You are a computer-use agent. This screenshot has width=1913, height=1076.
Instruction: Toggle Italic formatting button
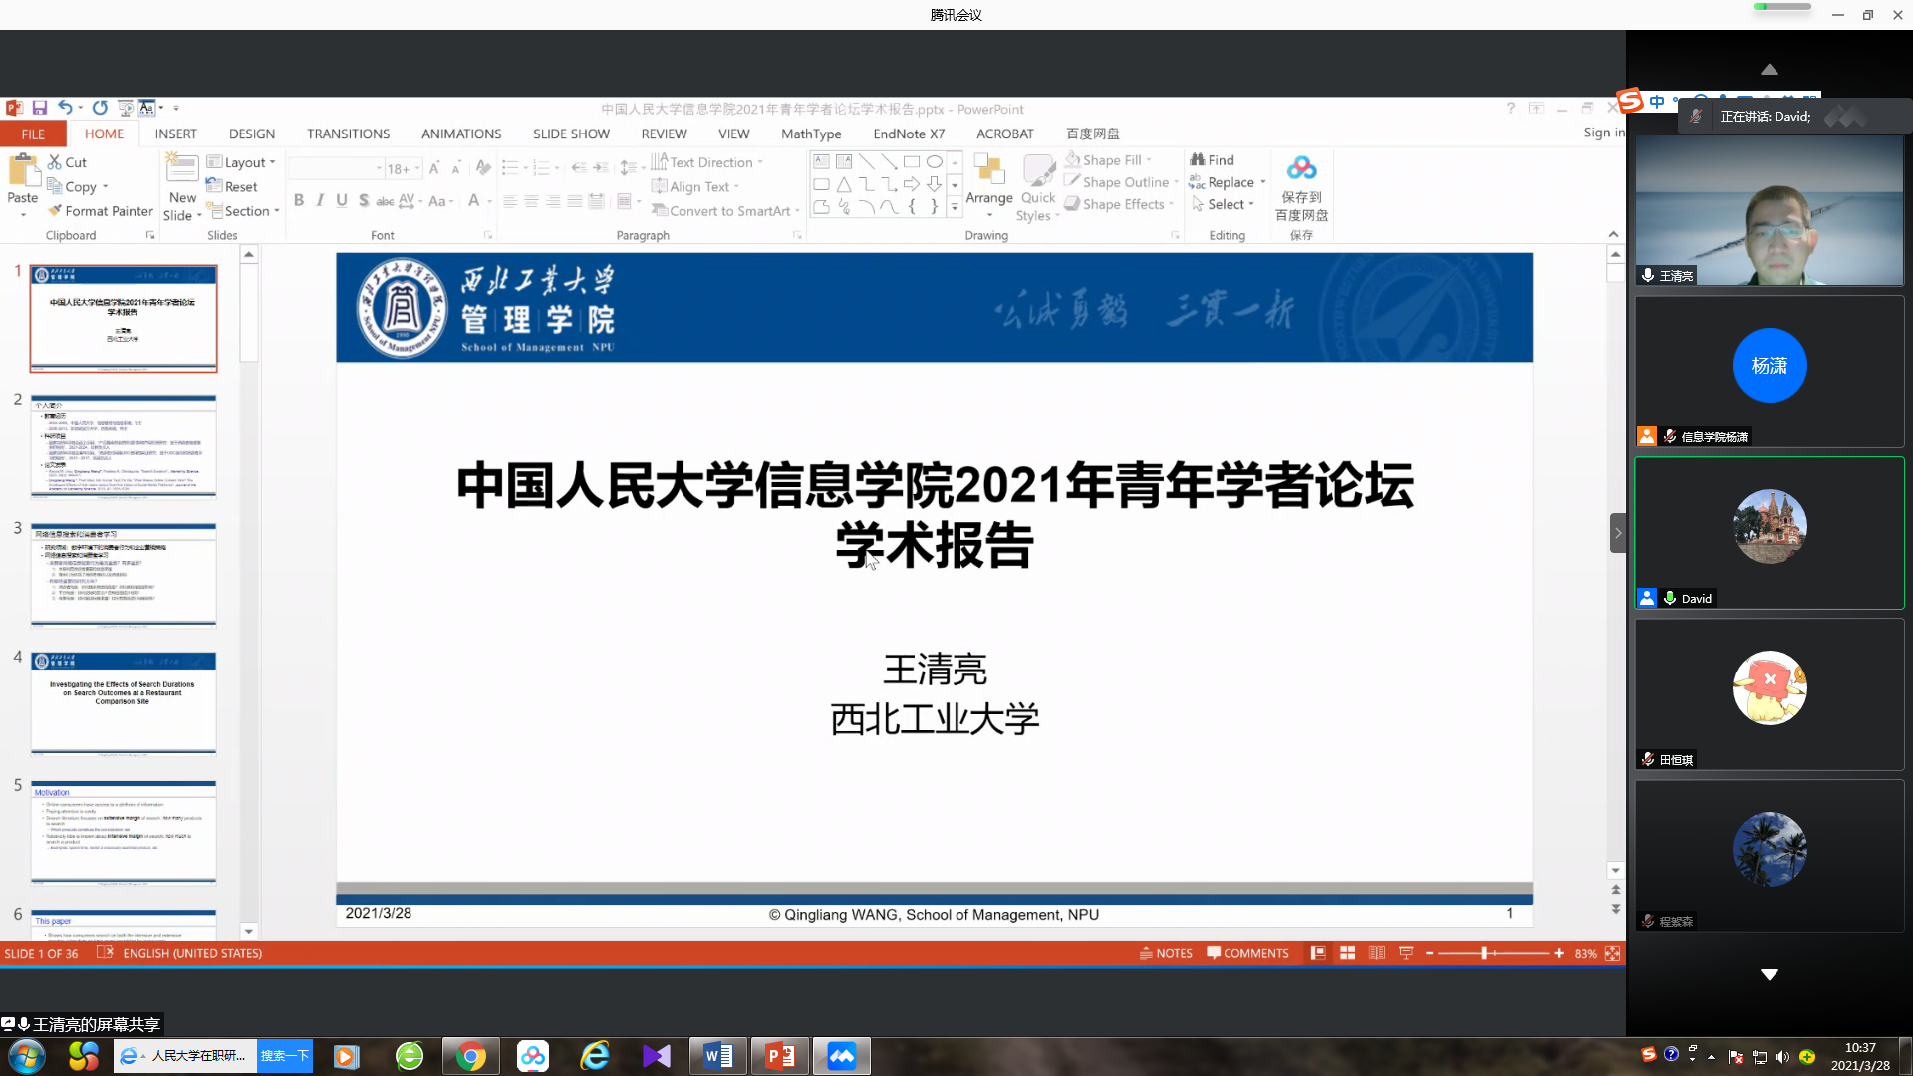pyautogui.click(x=320, y=200)
